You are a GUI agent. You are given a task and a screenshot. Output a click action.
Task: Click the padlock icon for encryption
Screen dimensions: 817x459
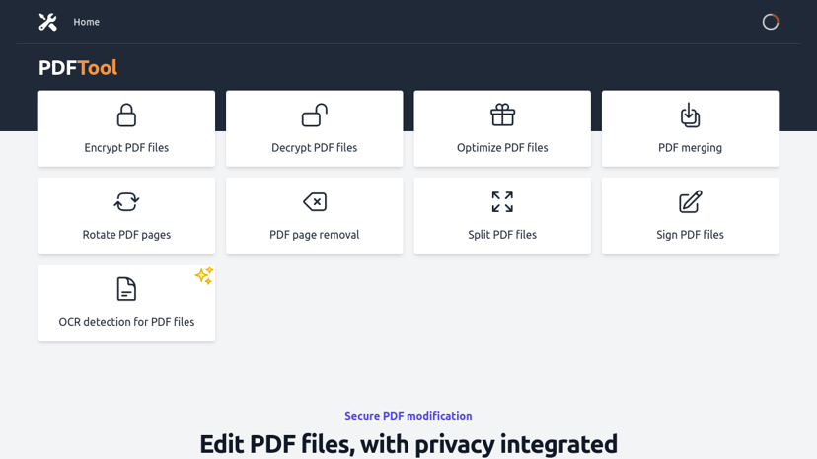pos(126,115)
